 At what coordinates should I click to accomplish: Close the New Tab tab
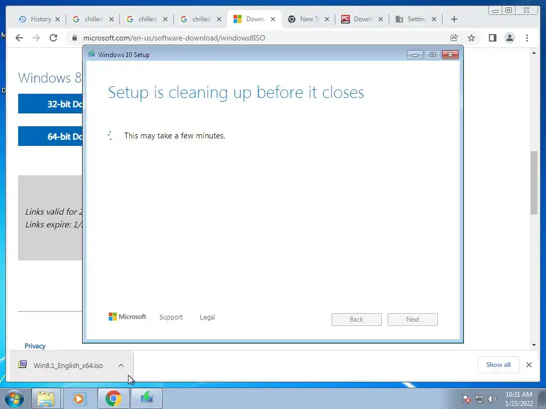coord(327,19)
